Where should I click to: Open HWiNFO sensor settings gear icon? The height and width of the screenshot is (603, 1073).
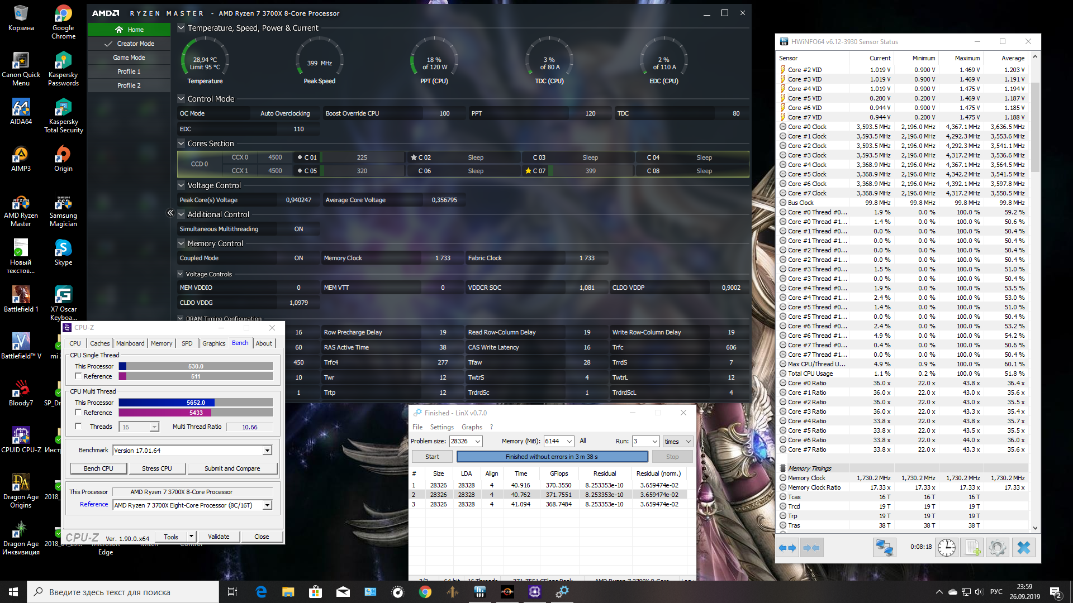[x=997, y=548]
